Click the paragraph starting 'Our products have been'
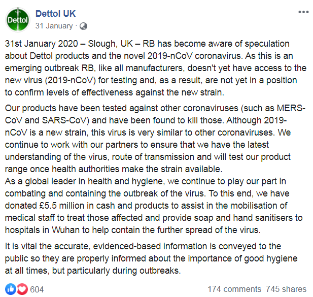The height and width of the screenshot is (297, 313). pos(155,139)
